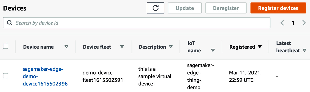310x92 pixels.
Task: Sort by Description arrow
Action: coord(171,47)
